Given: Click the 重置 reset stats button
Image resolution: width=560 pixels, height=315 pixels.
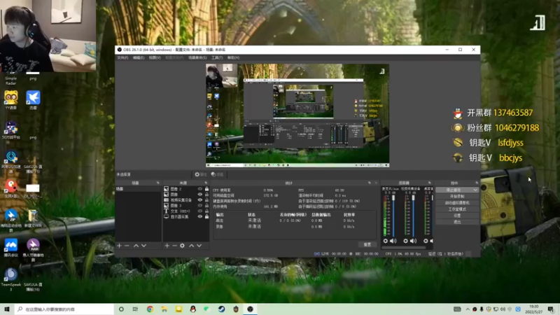Looking at the screenshot, I should [x=367, y=244].
